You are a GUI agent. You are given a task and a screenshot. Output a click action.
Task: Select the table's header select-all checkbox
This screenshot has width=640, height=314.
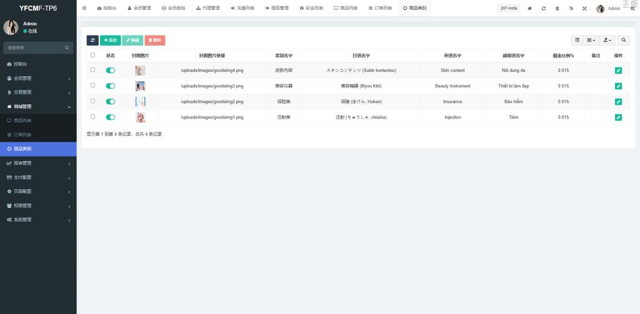92,55
